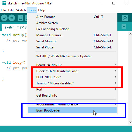Expand the Port submenu

[72, 89]
